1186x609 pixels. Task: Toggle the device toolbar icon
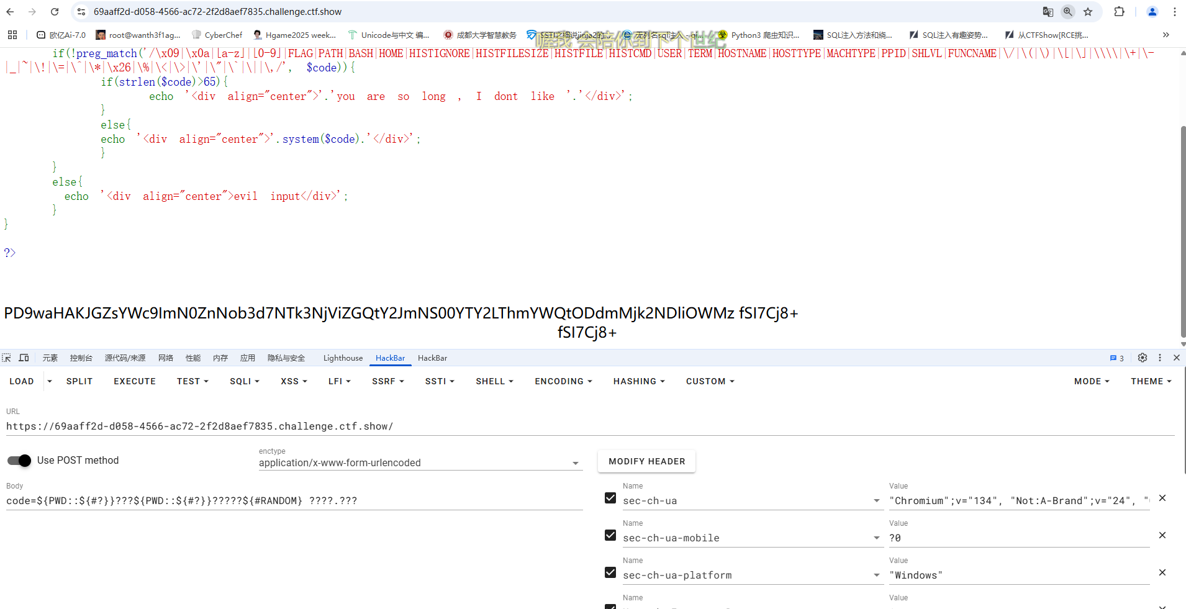pyautogui.click(x=24, y=358)
